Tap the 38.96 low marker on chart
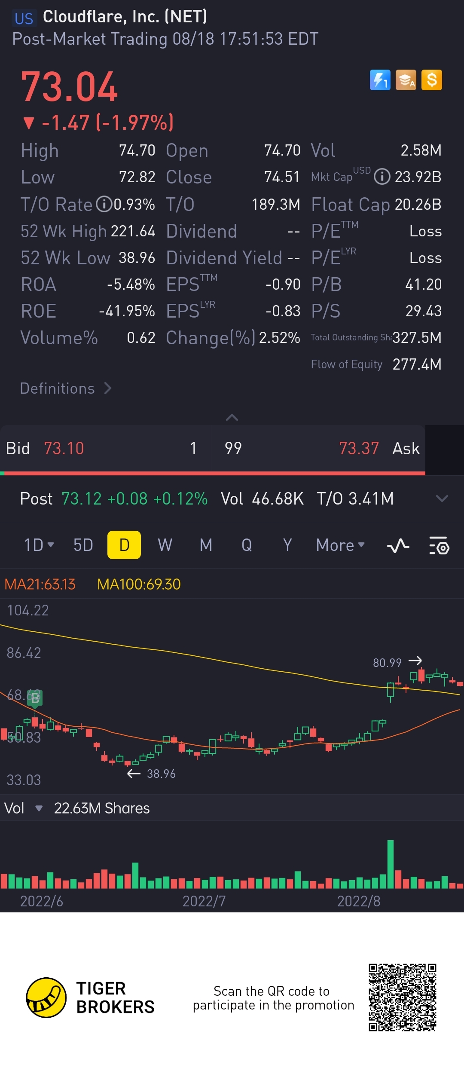Viewport: 464px width, 1083px height. click(151, 774)
